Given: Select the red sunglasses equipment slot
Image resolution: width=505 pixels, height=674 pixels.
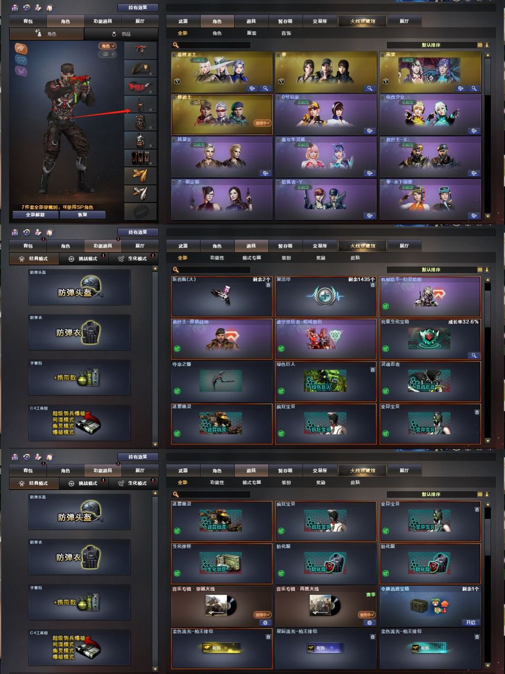Looking at the screenshot, I should [x=140, y=87].
